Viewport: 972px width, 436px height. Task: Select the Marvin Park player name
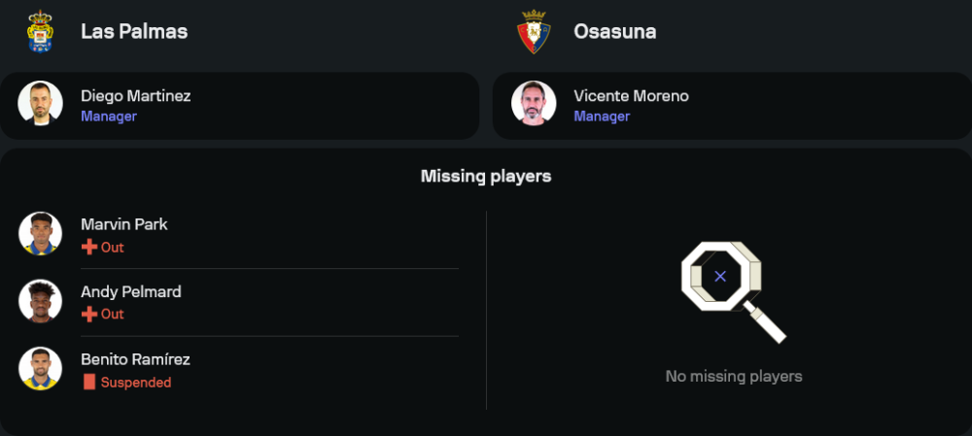coord(124,224)
